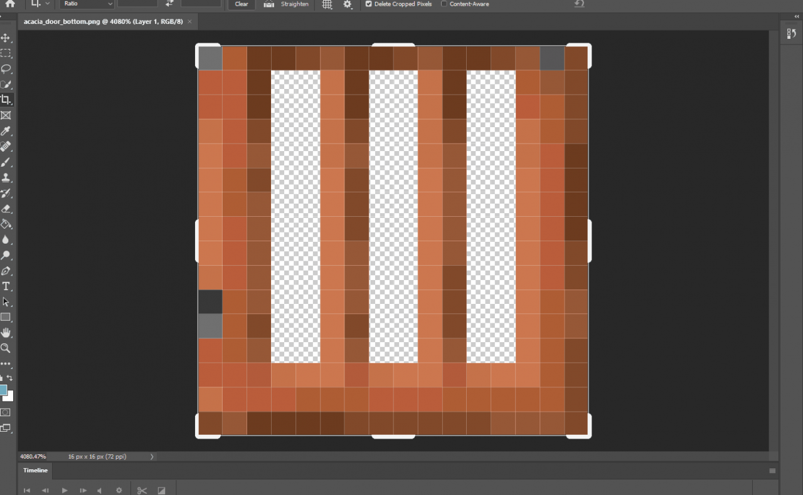Open the Ratio aspect dropdown
The image size is (803, 495).
pyautogui.click(x=87, y=4)
